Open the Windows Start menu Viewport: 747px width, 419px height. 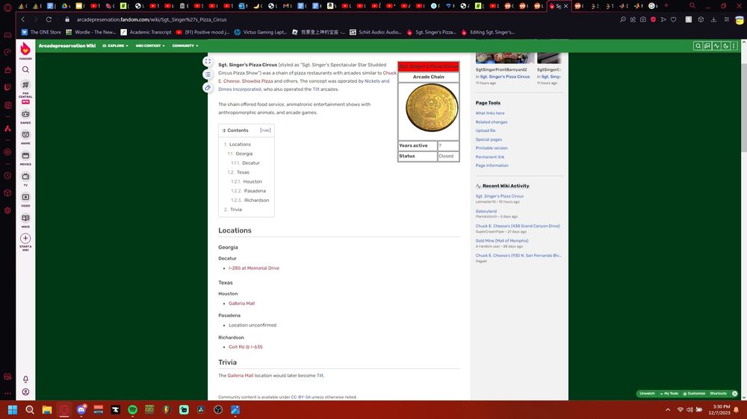click(x=13, y=409)
